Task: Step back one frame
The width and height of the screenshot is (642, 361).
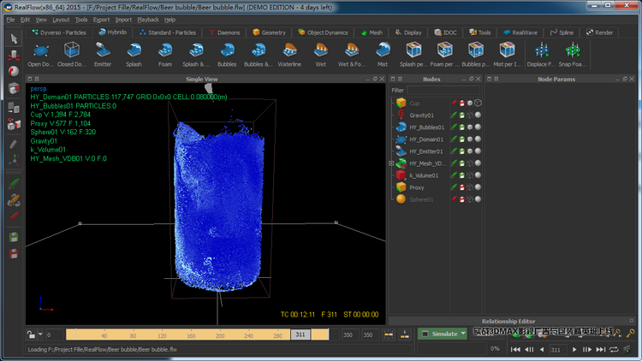Action: (x=529, y=349)
